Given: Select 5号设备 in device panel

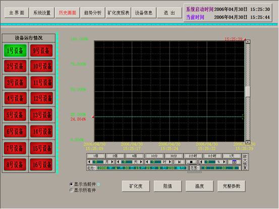Looking at the screenshot, I should pyautogui.click(x=15, y=115).
